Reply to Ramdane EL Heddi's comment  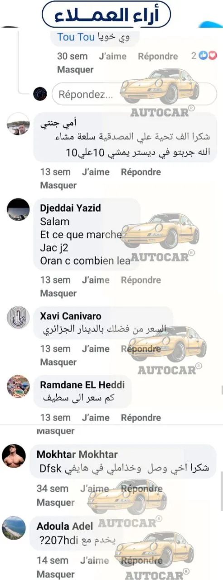[x=141, y=418]
